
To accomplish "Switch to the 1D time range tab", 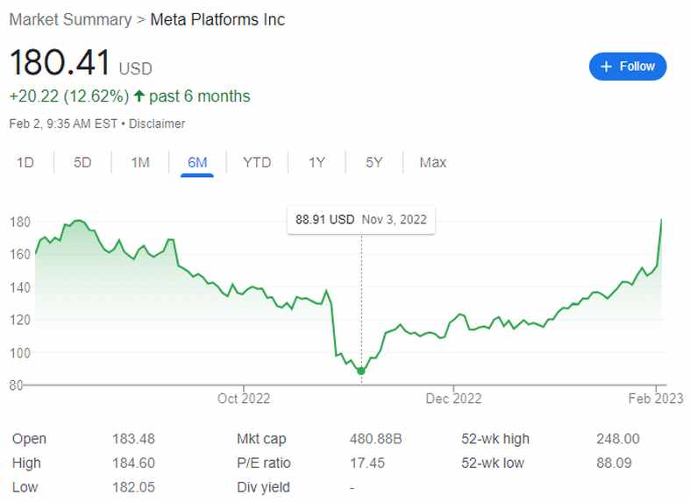I will [25, 162].
